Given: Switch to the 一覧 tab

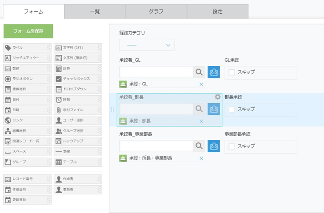Looking at the screenshot, I should [x=95, y=11].
